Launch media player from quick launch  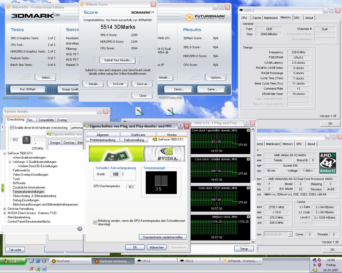tap(44, 261)
